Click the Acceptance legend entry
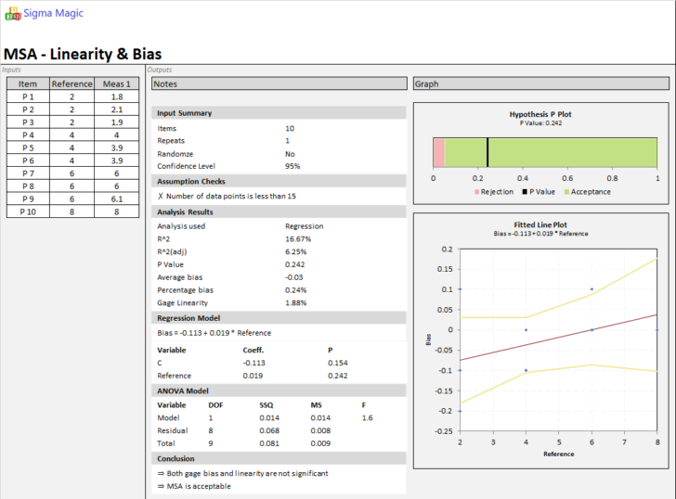Image resolution: width=676 pixels, height=499 pixels. point(588,192)
